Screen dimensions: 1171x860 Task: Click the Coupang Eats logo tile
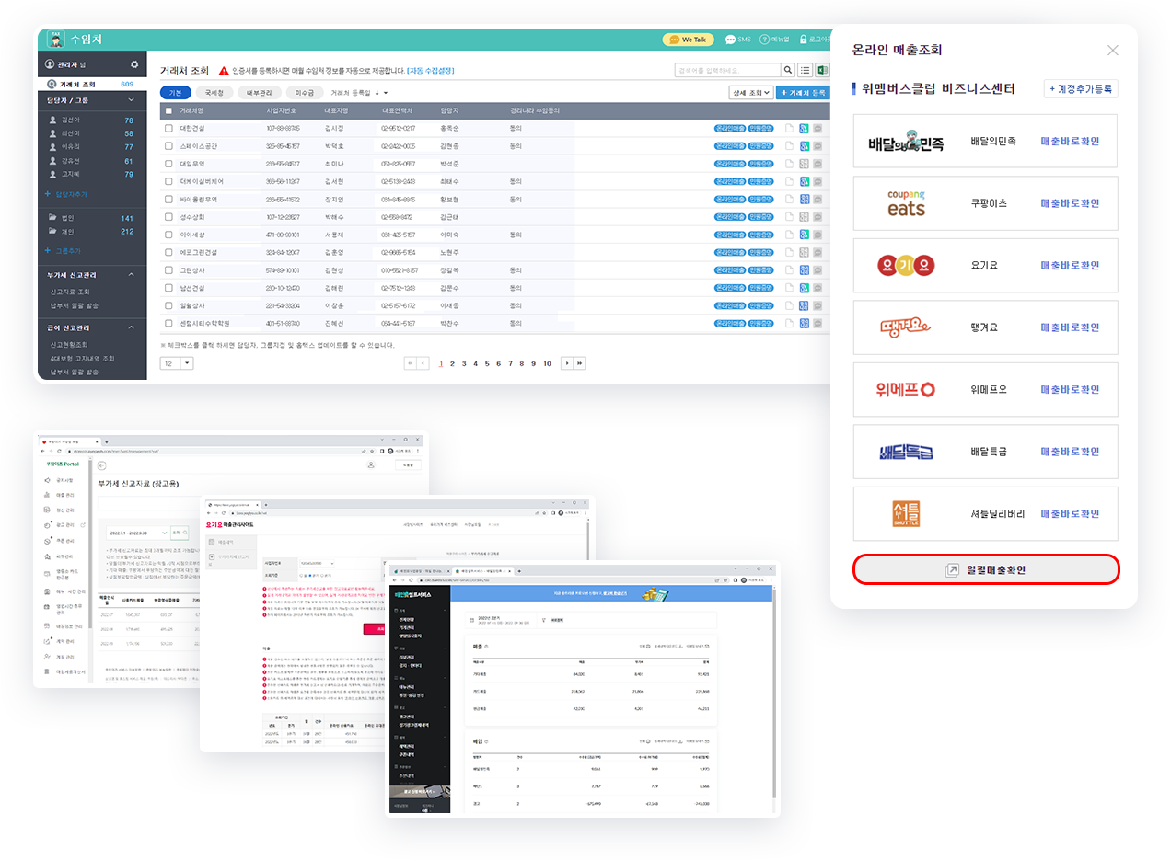tap(907, 203)
